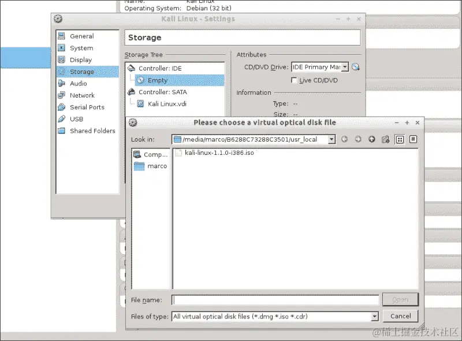Click the Audio speaker icon
The image size is (462, 341).
pos(62,83)
